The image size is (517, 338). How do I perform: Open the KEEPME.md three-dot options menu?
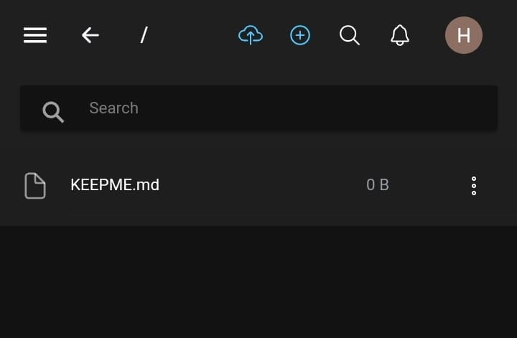(x=474, y=185)
